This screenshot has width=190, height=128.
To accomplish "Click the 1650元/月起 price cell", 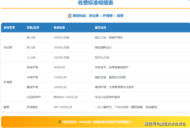I will click(x=61, y=57).
